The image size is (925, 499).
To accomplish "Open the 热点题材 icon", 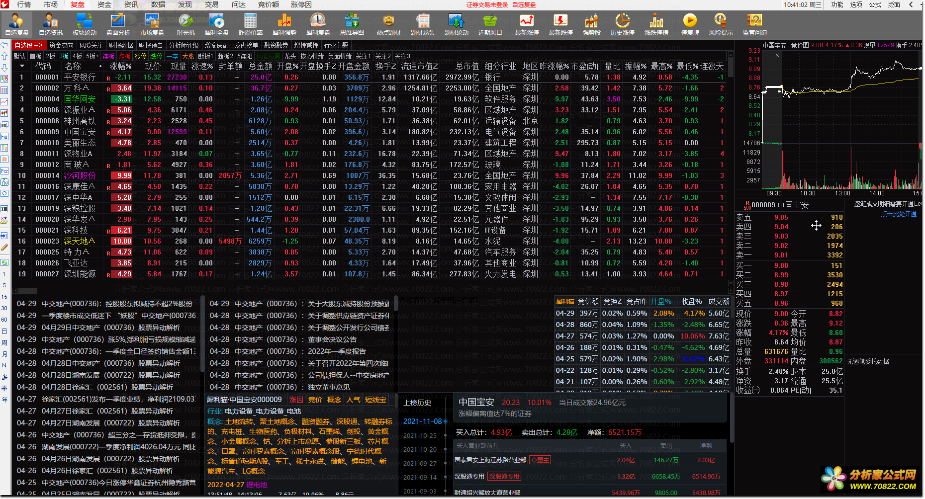I will tap(389, 24).
